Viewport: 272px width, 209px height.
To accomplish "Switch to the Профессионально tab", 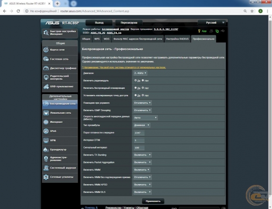I will [204, 39].
